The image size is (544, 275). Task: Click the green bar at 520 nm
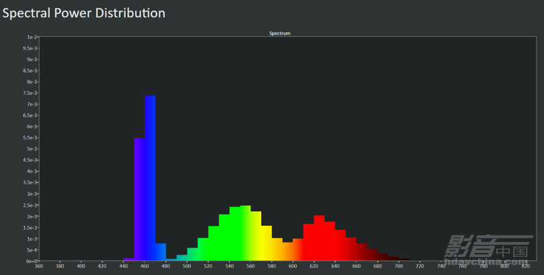click(213, 243)
